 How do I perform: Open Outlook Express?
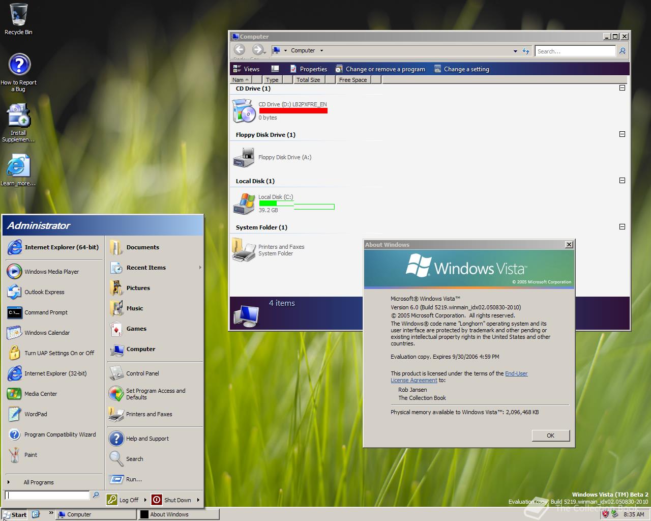[x=53, y=292]
